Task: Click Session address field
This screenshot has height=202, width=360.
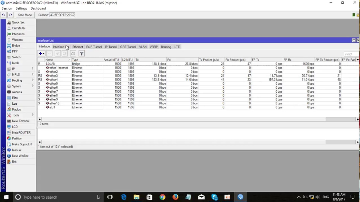Action: click(62, 15)
